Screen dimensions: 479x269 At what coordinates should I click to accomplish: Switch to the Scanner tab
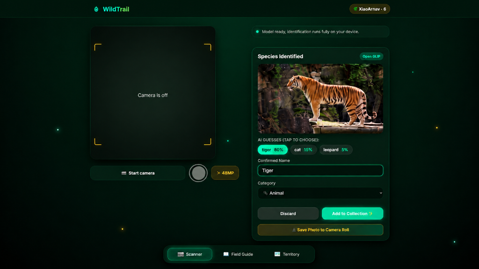[x=190, y=254]
